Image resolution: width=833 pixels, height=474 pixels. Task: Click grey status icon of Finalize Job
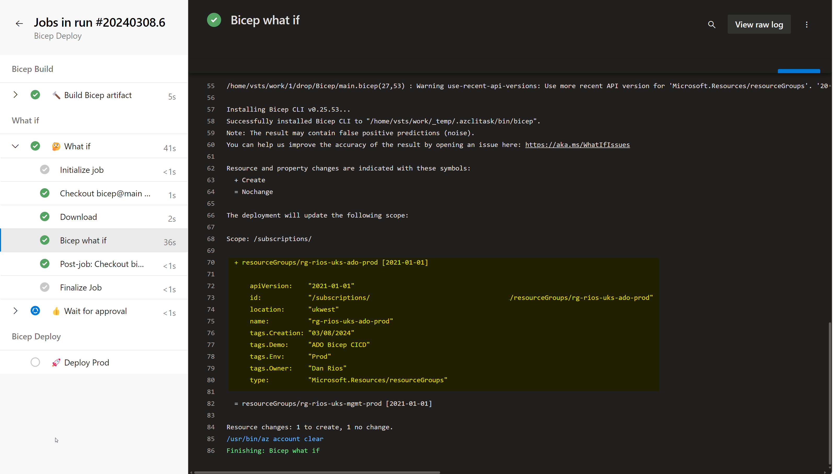(45, 287)
